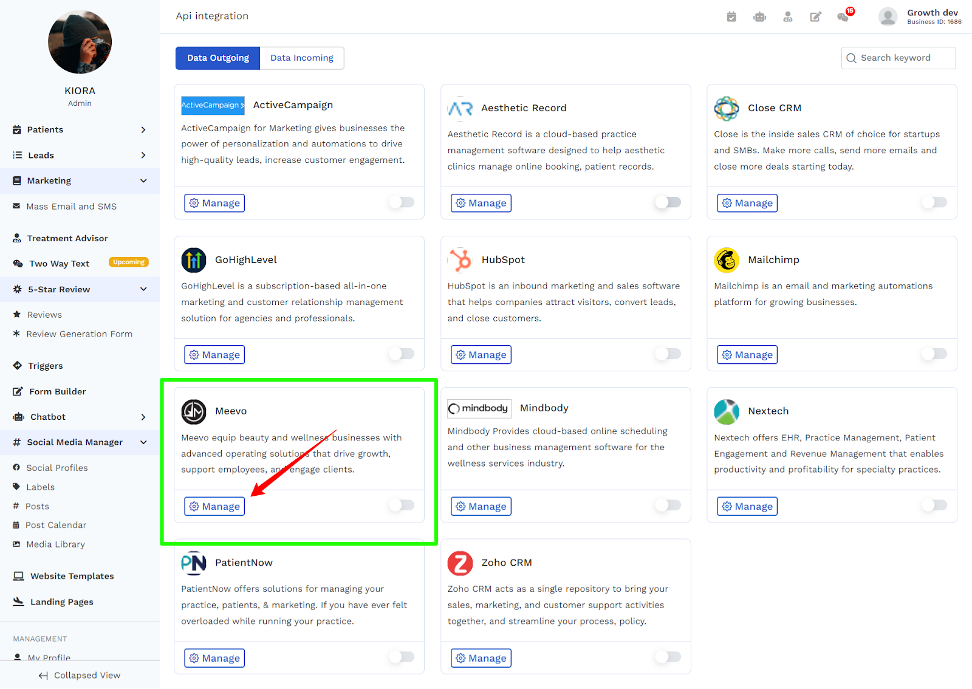This screenshot has height=689, width=972.
Task: Open Social Profiles in sidebar
Action: (57, 468)
